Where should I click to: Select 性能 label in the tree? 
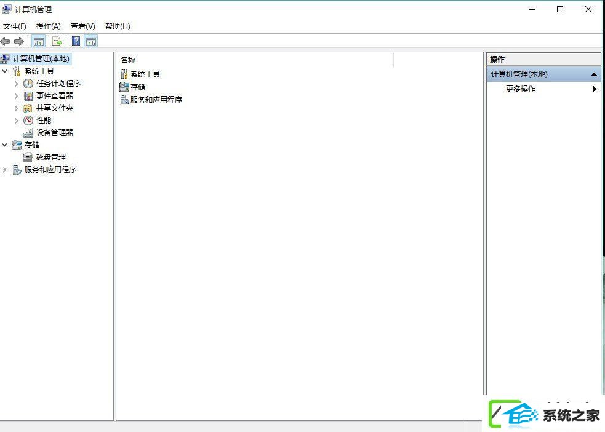(x=44, y=120)
